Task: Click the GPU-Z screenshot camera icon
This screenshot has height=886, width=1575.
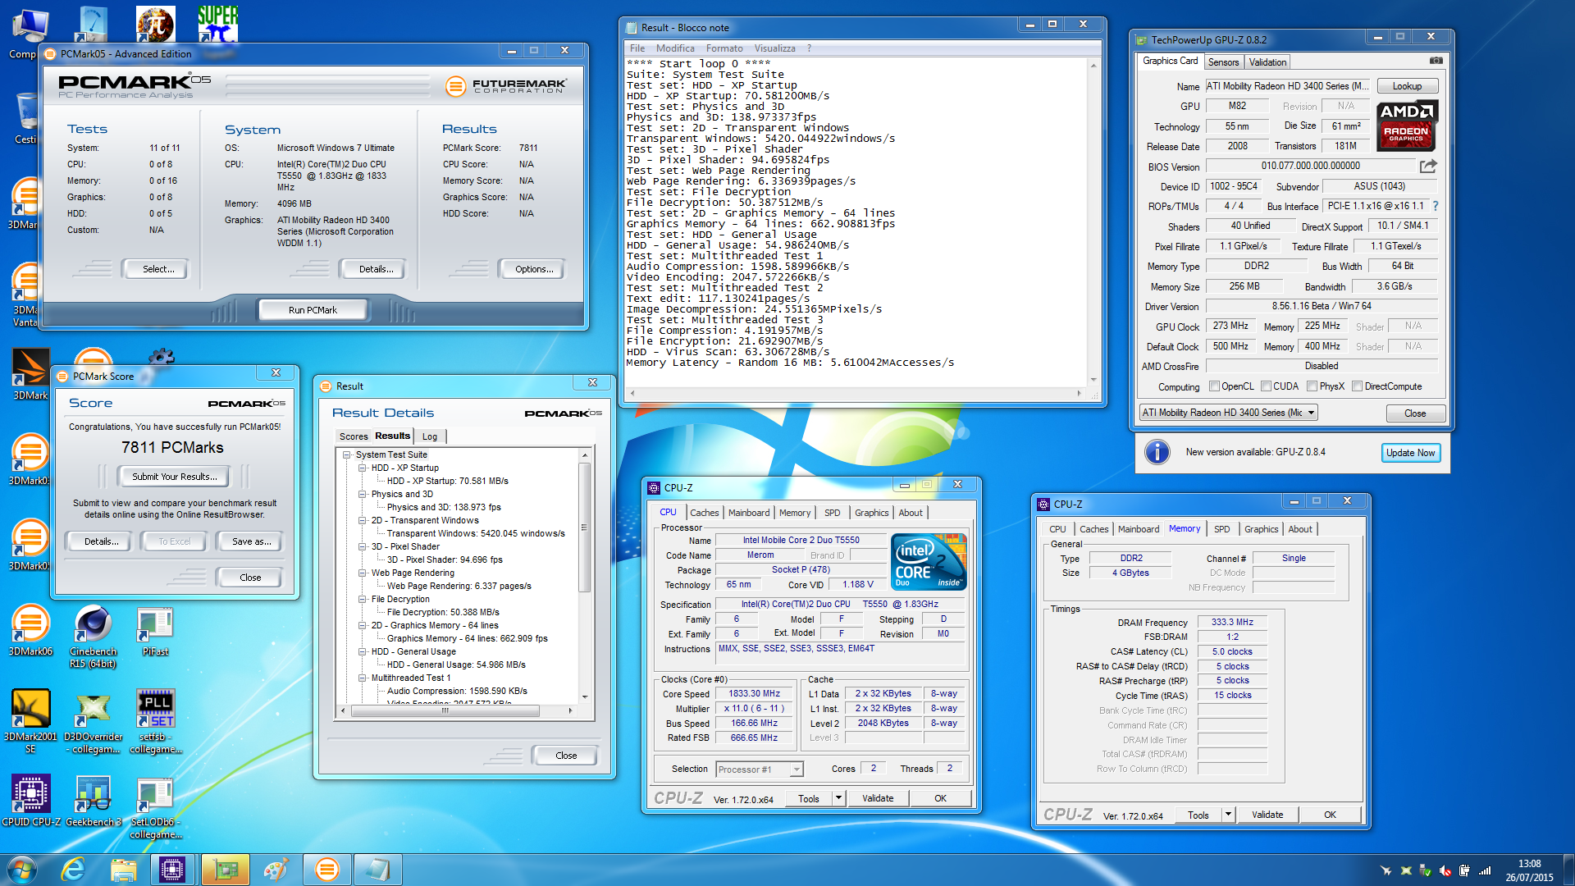Action: click(x=1436, y=61)
